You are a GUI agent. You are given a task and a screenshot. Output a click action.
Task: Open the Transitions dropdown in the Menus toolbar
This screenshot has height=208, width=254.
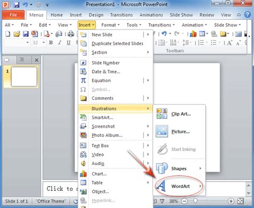click(x=161, y=25)
